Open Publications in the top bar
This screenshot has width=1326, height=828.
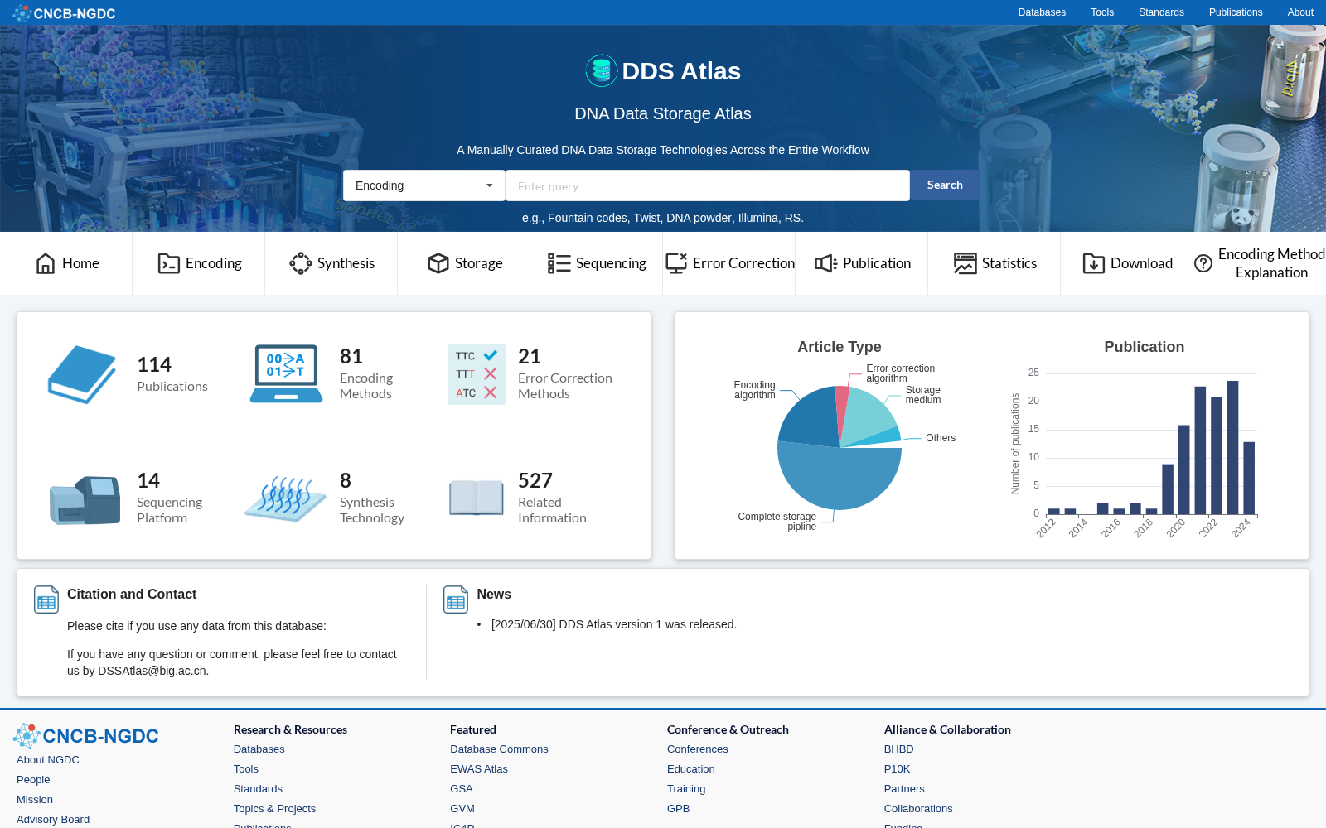1236,12
